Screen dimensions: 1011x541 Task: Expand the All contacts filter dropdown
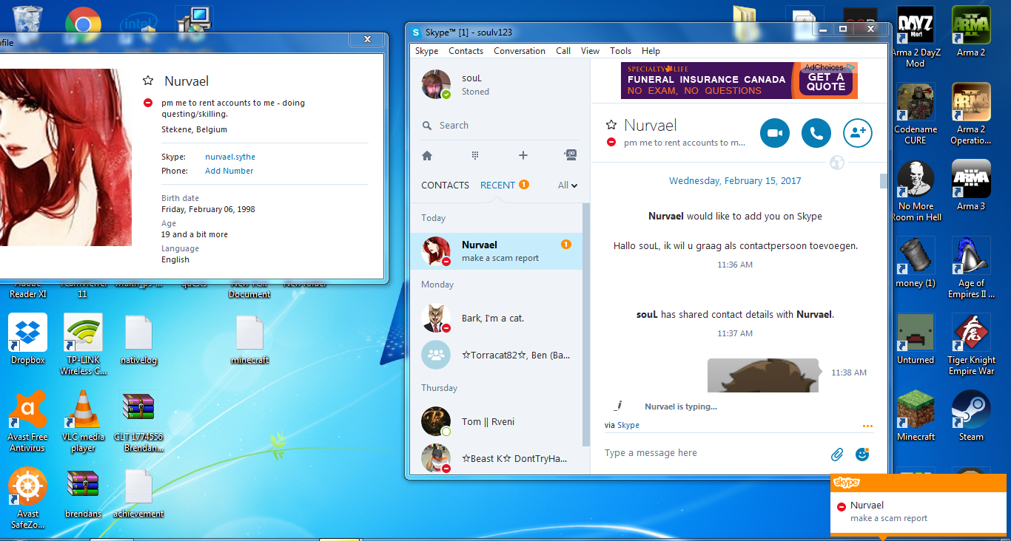pyautogui.click(x=568, y=186)
